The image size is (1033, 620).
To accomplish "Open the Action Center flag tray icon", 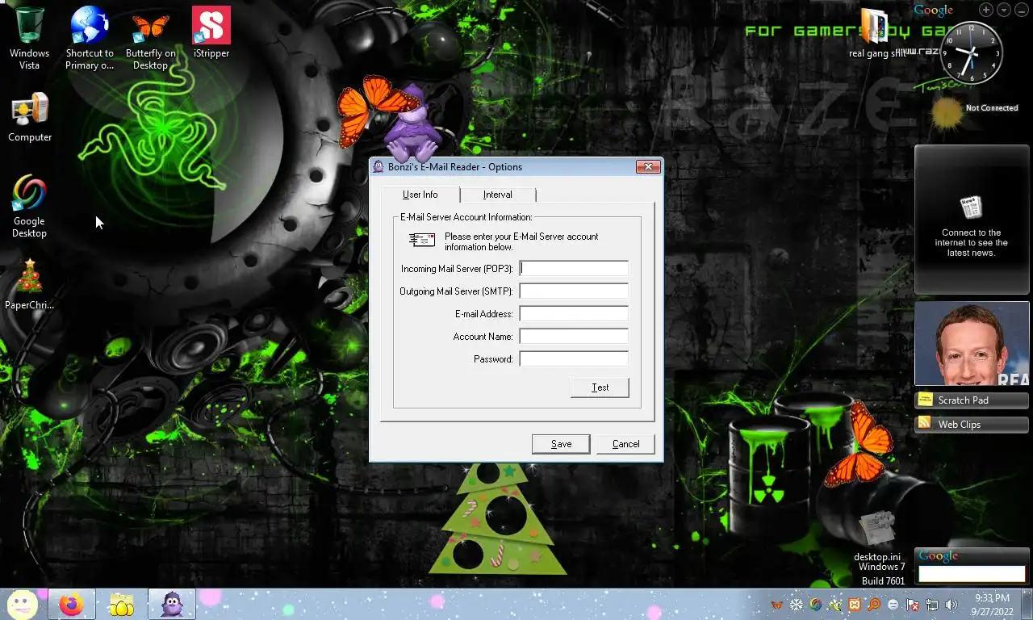I will pos(913,605).
